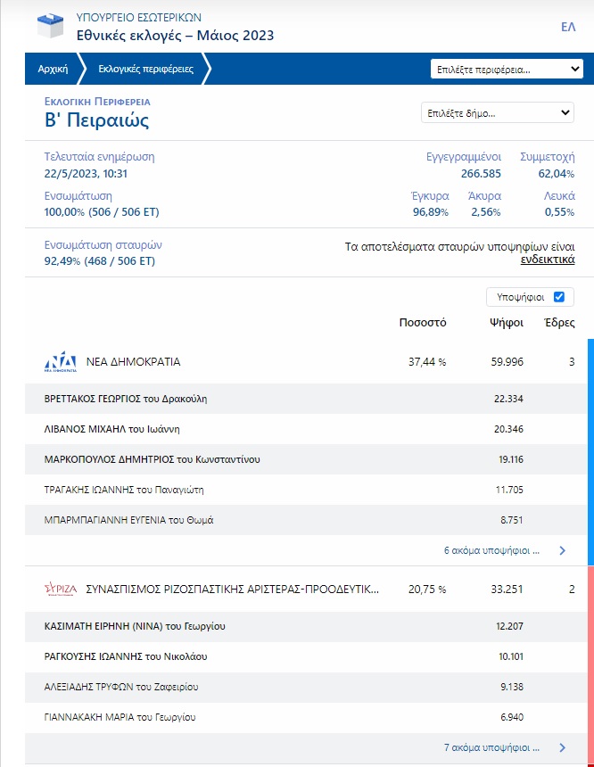Click arrow next to 6 more candidates

pyautogui.click(x=562, y=551)
